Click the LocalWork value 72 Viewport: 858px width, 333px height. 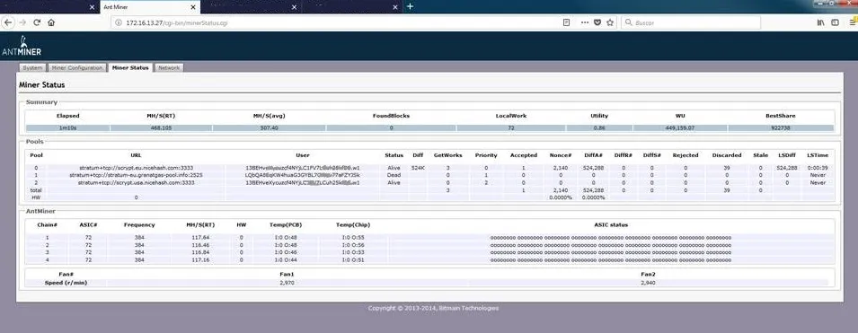click(510, 128)
